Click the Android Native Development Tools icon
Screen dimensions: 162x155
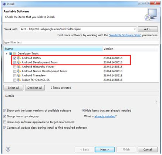coord(19,71)
